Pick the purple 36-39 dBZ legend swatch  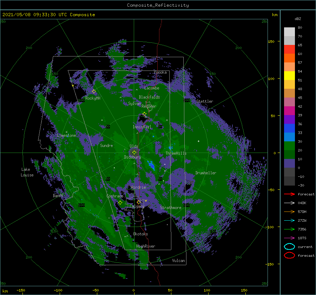pyautogui.click(x=289, y=120)
